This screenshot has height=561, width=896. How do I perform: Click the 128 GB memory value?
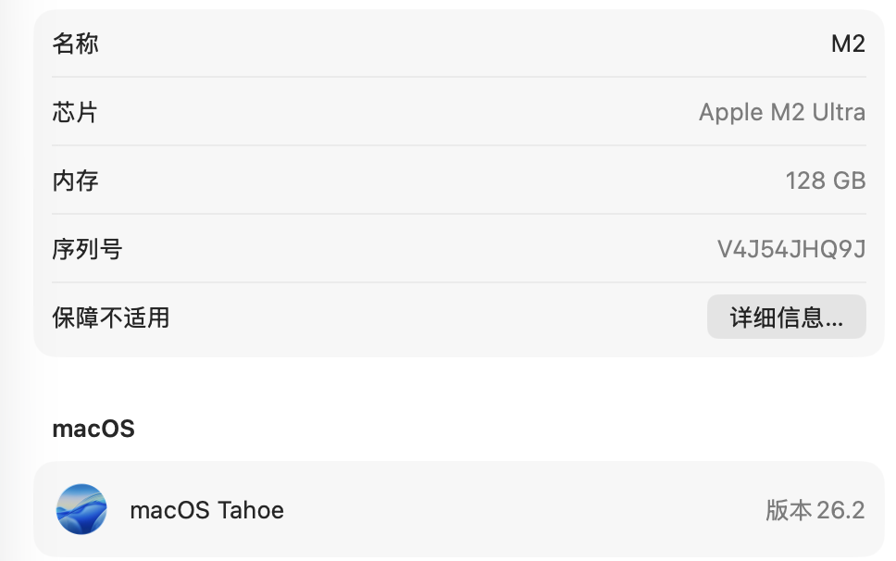(825, 181)
